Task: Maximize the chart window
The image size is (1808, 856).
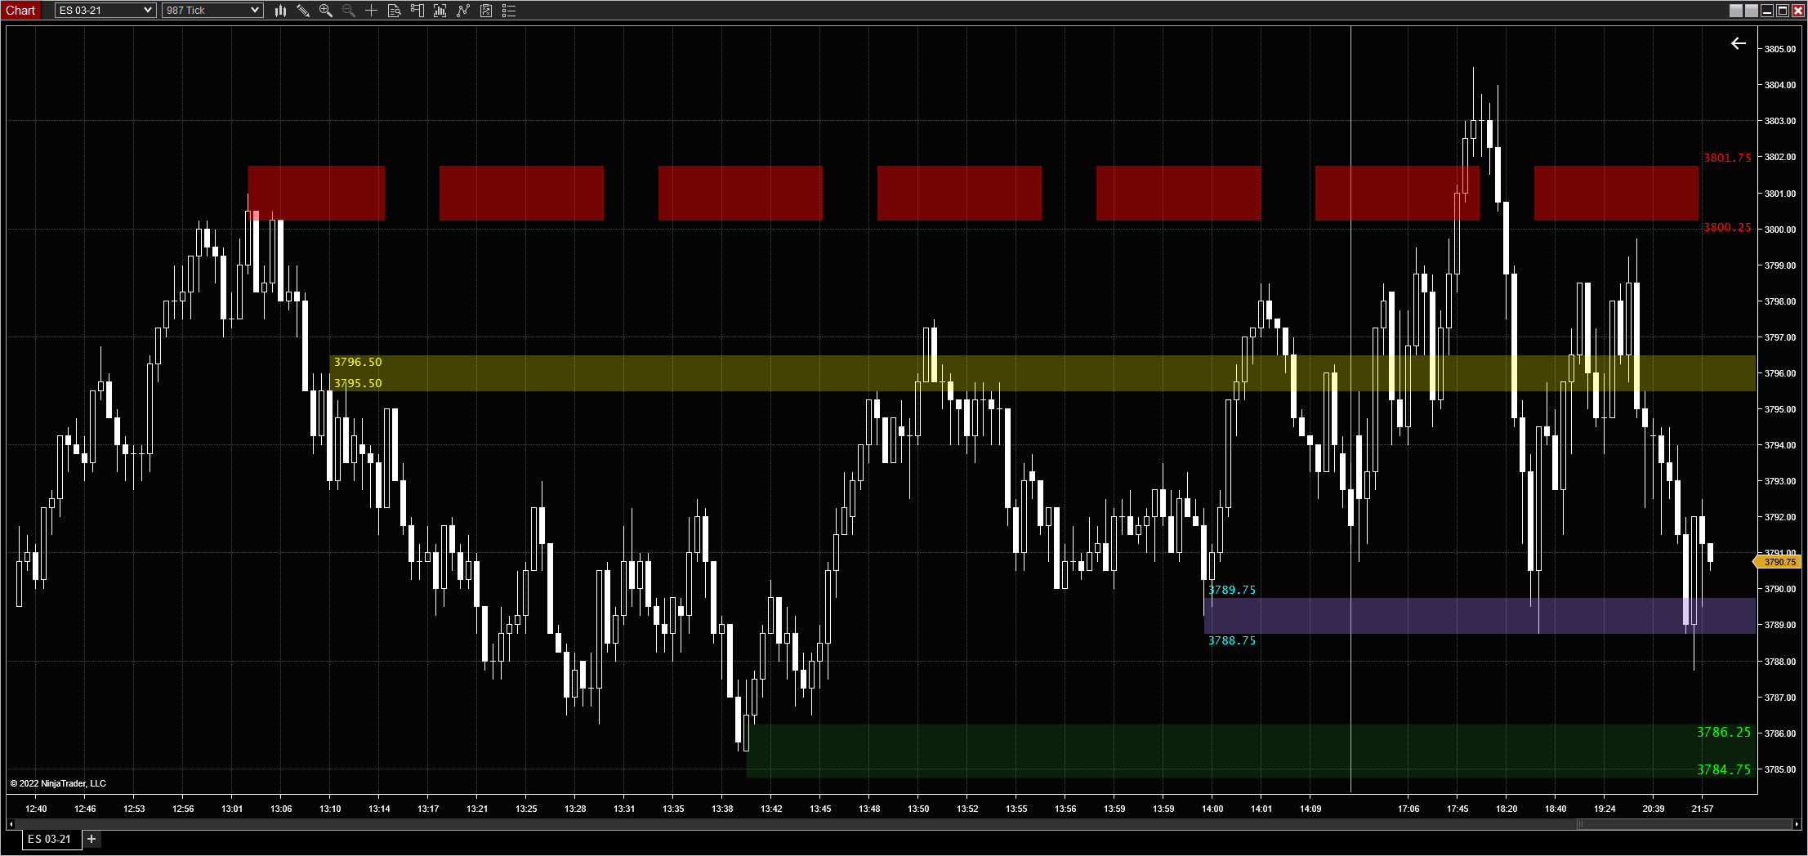Action: pyautogui.click(x=1783, y=11)
